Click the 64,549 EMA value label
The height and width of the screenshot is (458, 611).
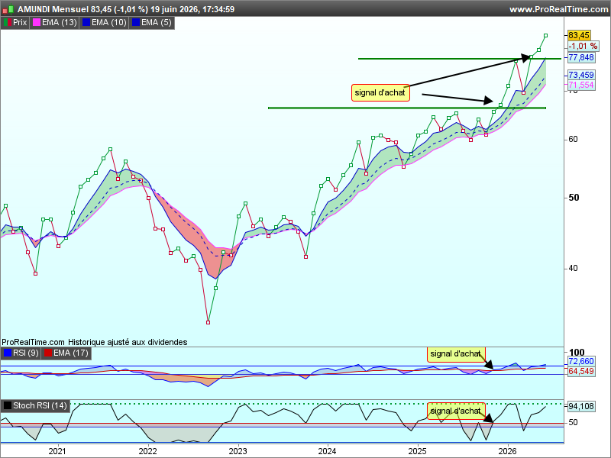tap(581, 371)
